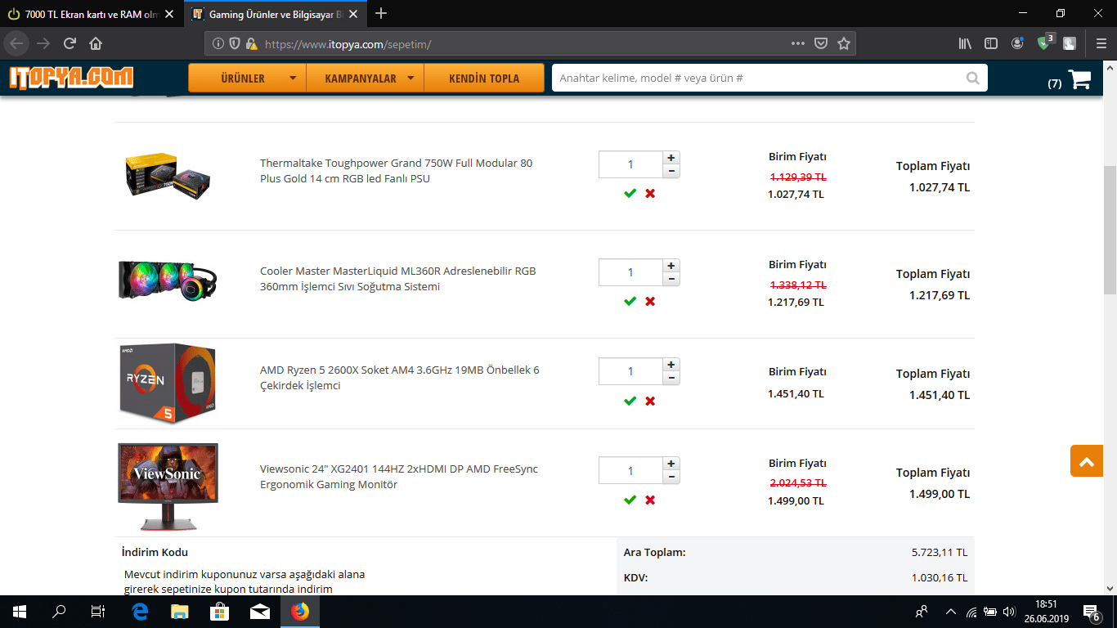Click the quantity field for Thermaltake PSU

pos(630,164)
